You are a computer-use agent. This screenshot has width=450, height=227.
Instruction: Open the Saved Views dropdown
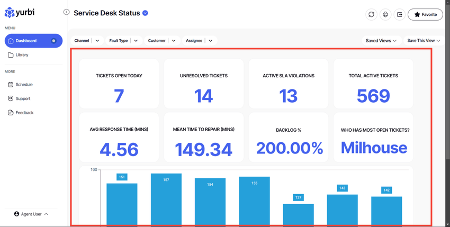point(381,41)
